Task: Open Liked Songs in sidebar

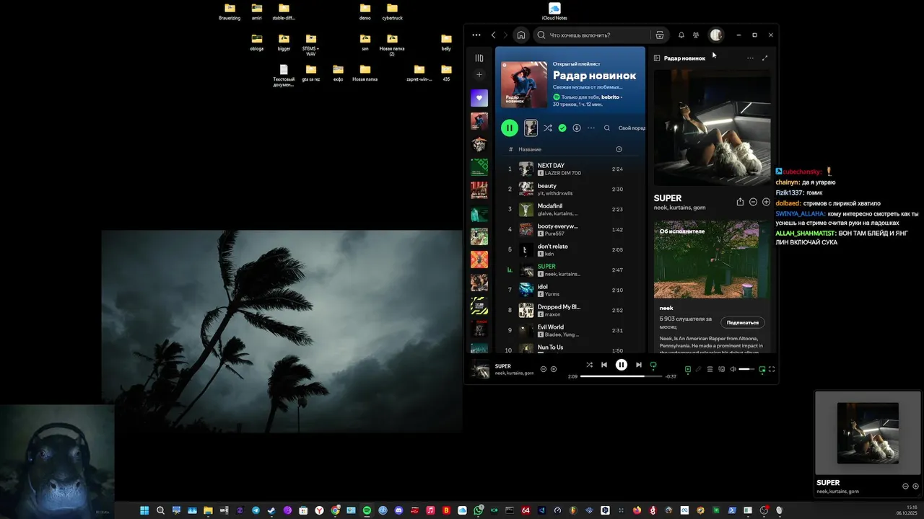Action: 479,98
